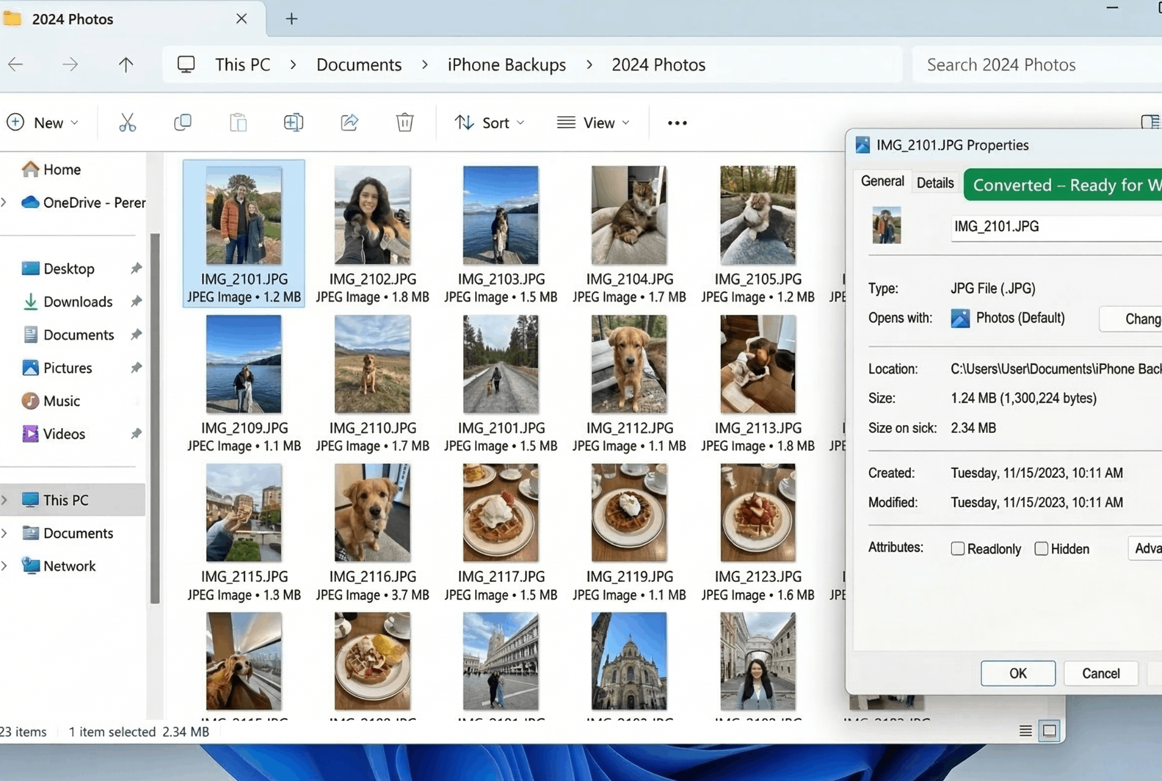This screenshot has height=781, width=1162.
Task: Switch to large thumbnails from status bar
Action: (1050, 731)
